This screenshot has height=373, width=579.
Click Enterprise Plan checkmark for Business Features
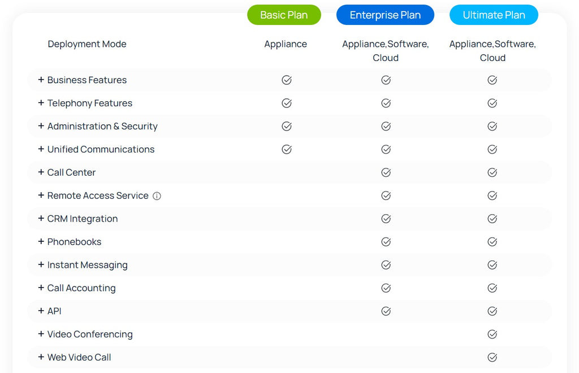[386, 80]
